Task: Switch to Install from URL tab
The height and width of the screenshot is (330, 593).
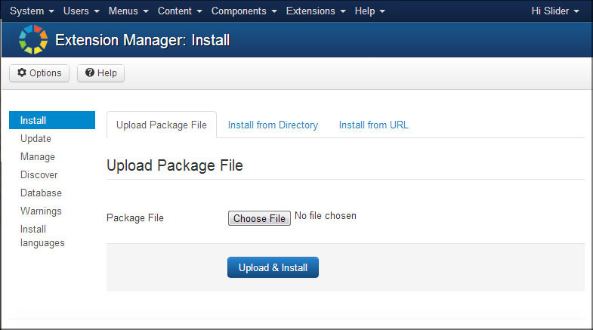Action: click(x=373, y=125)
